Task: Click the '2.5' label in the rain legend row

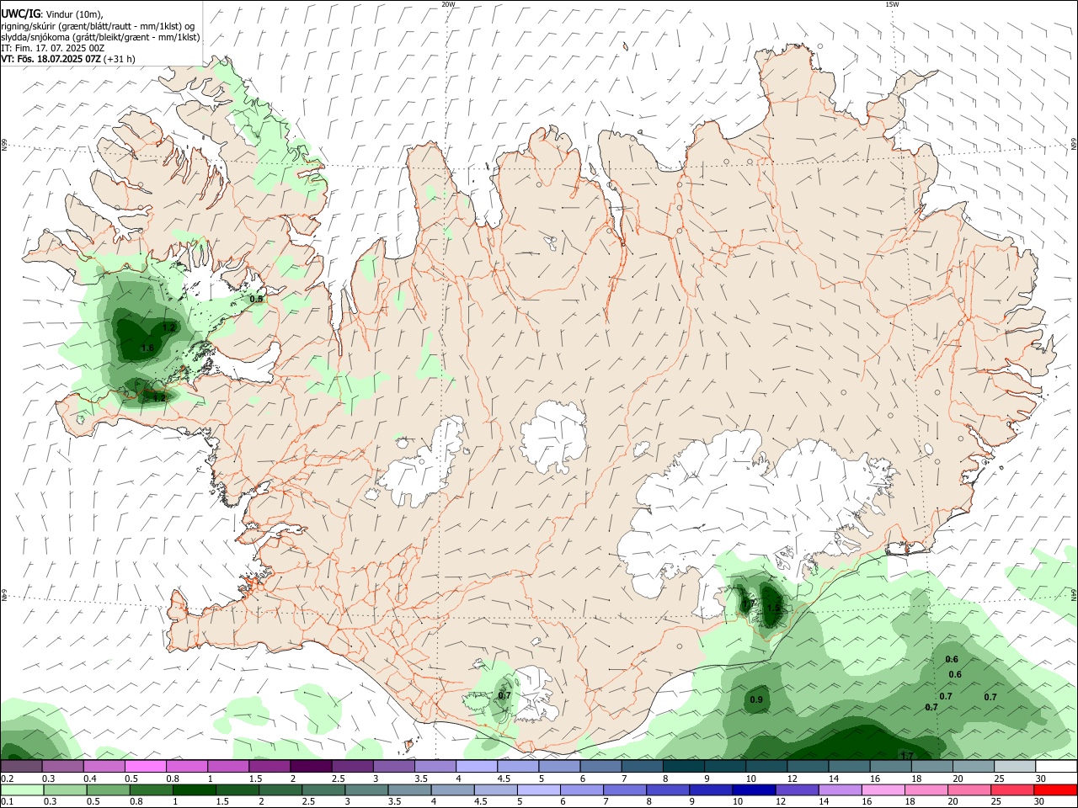Action: pyautogui.click(x=309, y=801)
